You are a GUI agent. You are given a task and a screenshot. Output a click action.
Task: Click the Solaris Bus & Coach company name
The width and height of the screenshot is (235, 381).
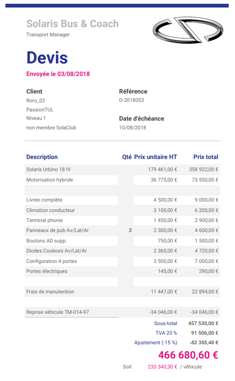coord(72,24)
